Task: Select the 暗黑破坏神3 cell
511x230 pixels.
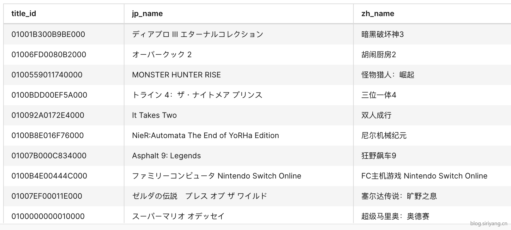Action: tap(432, 34)
